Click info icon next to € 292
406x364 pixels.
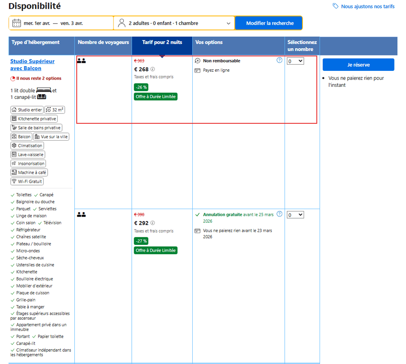(x=153, y=223)
